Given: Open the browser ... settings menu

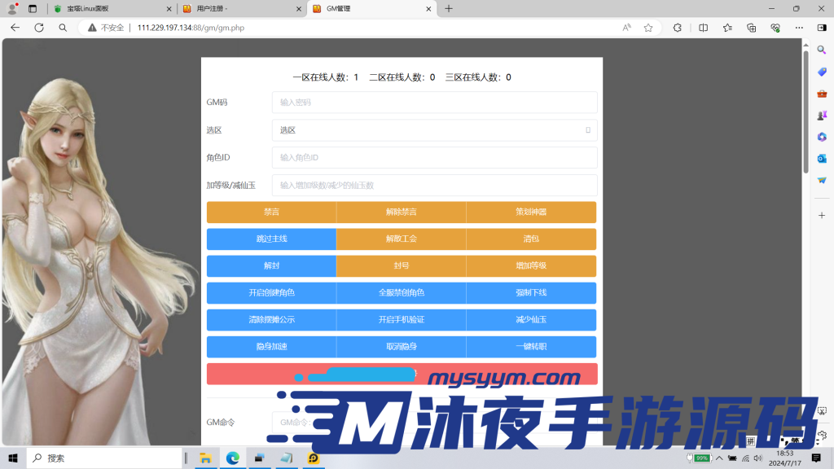Looking at the screenshot, I should pos(799,27).
